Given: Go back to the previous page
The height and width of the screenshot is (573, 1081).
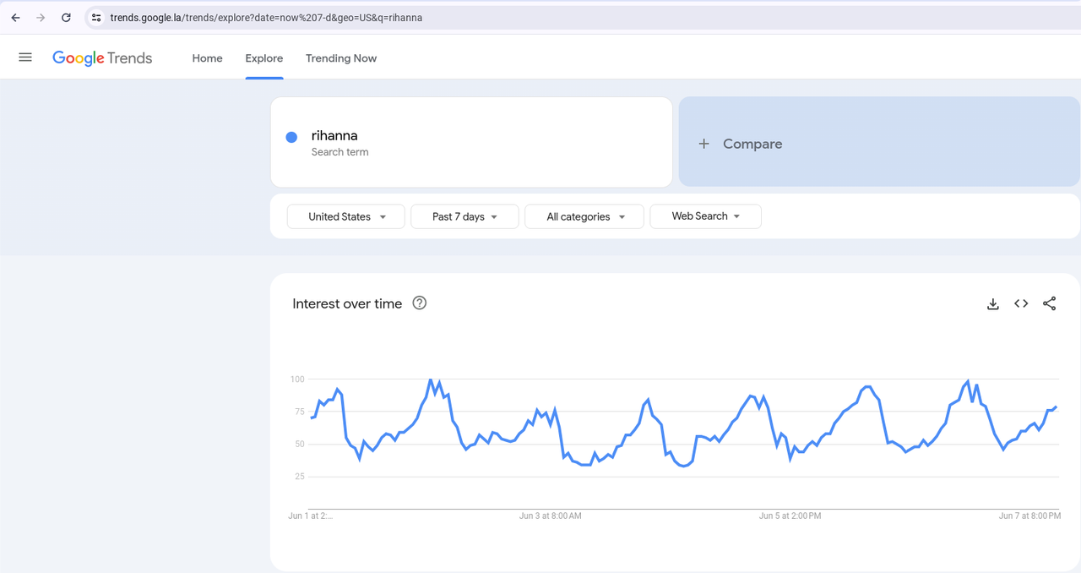Looking at the screenshot, I should coord(15,17).
